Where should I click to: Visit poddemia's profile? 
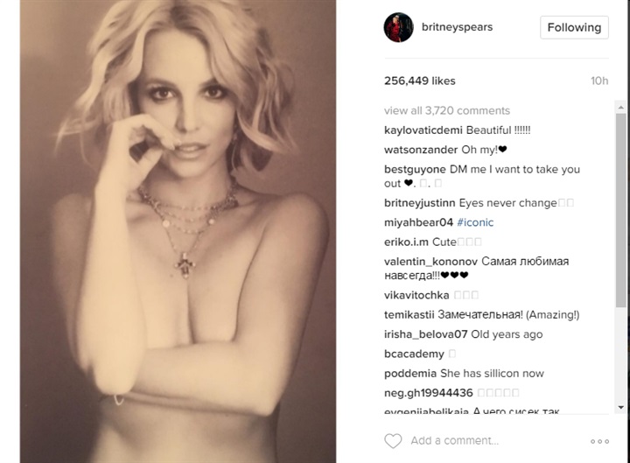click(409, 374)
